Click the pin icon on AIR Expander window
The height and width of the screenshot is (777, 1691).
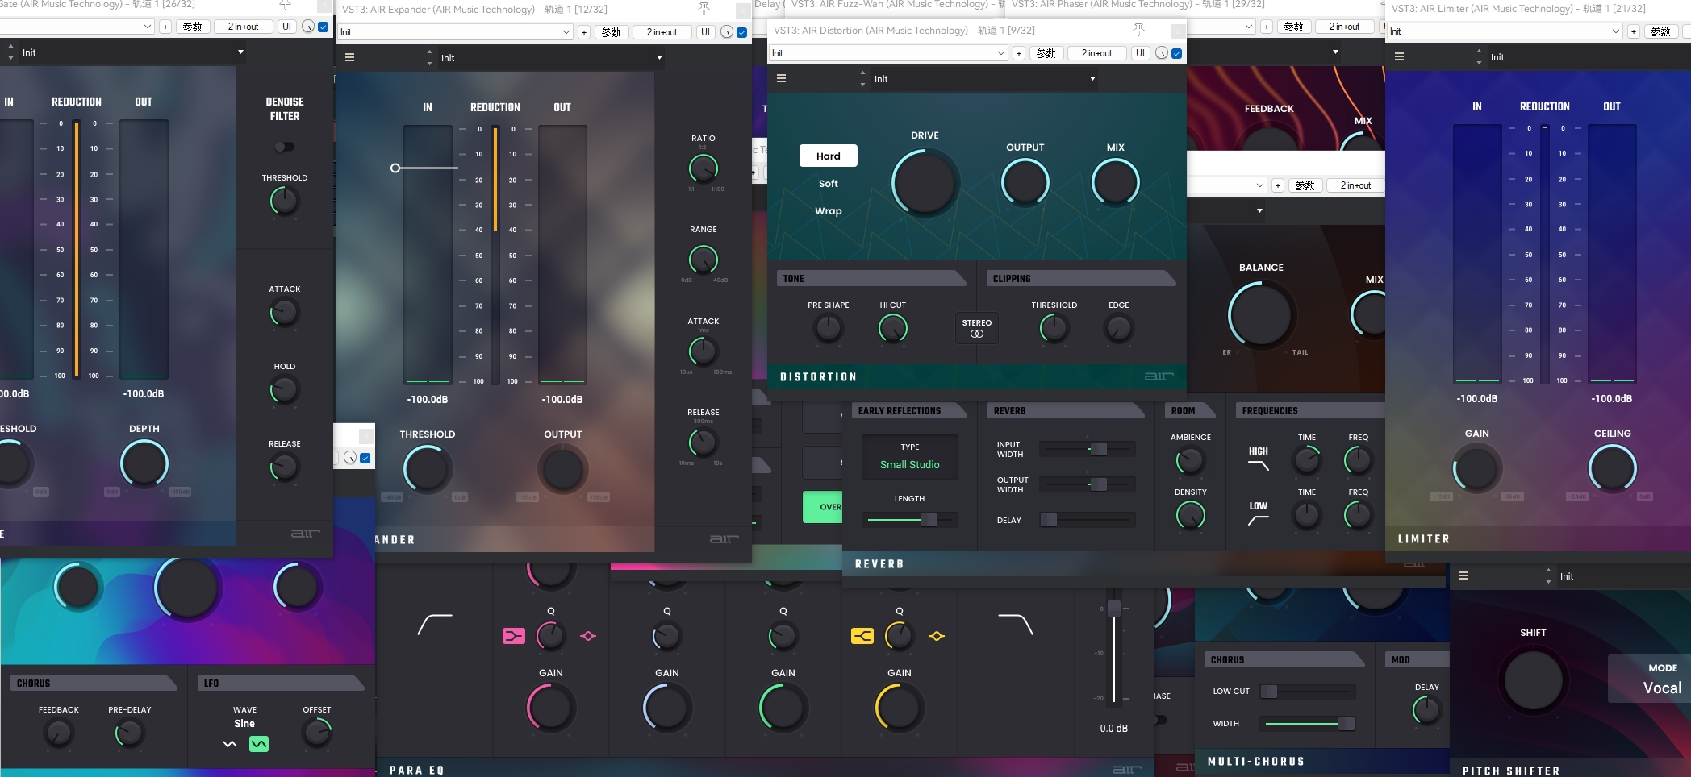(x=704, y=9)
